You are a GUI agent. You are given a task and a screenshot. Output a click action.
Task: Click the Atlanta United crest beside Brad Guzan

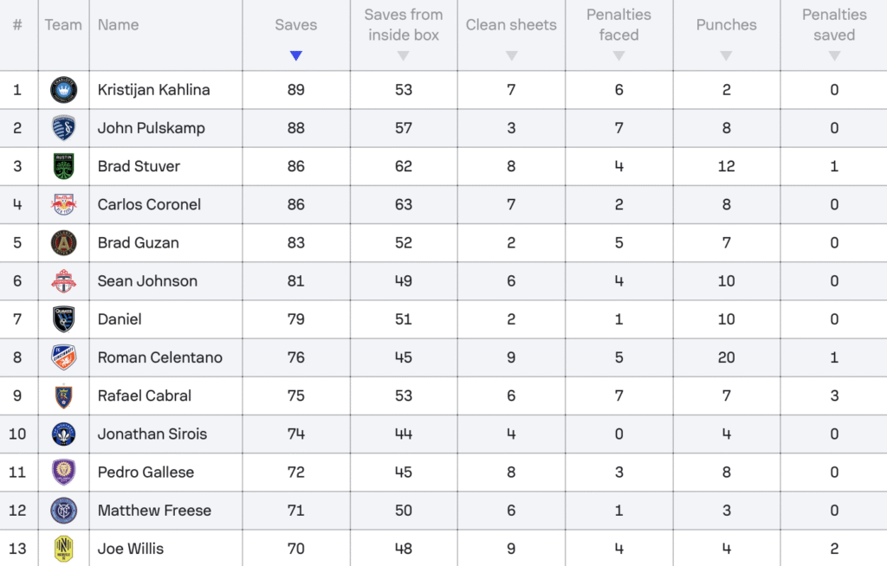coord(63,242)
